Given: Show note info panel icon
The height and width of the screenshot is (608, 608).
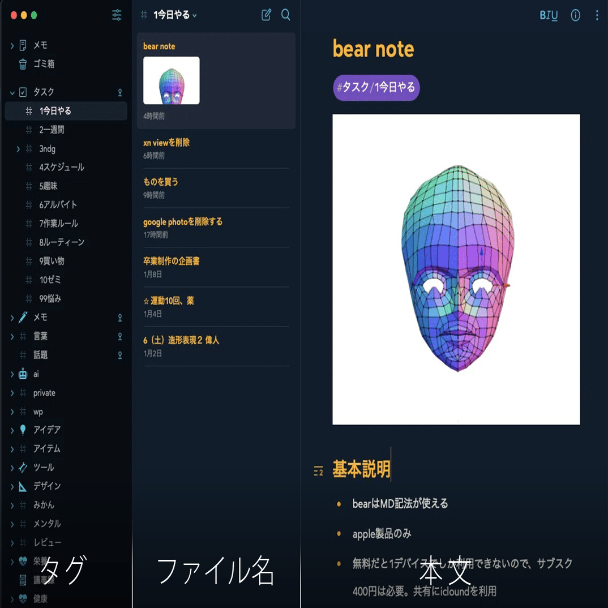Looking at the screenshot, I should point(575,15).
